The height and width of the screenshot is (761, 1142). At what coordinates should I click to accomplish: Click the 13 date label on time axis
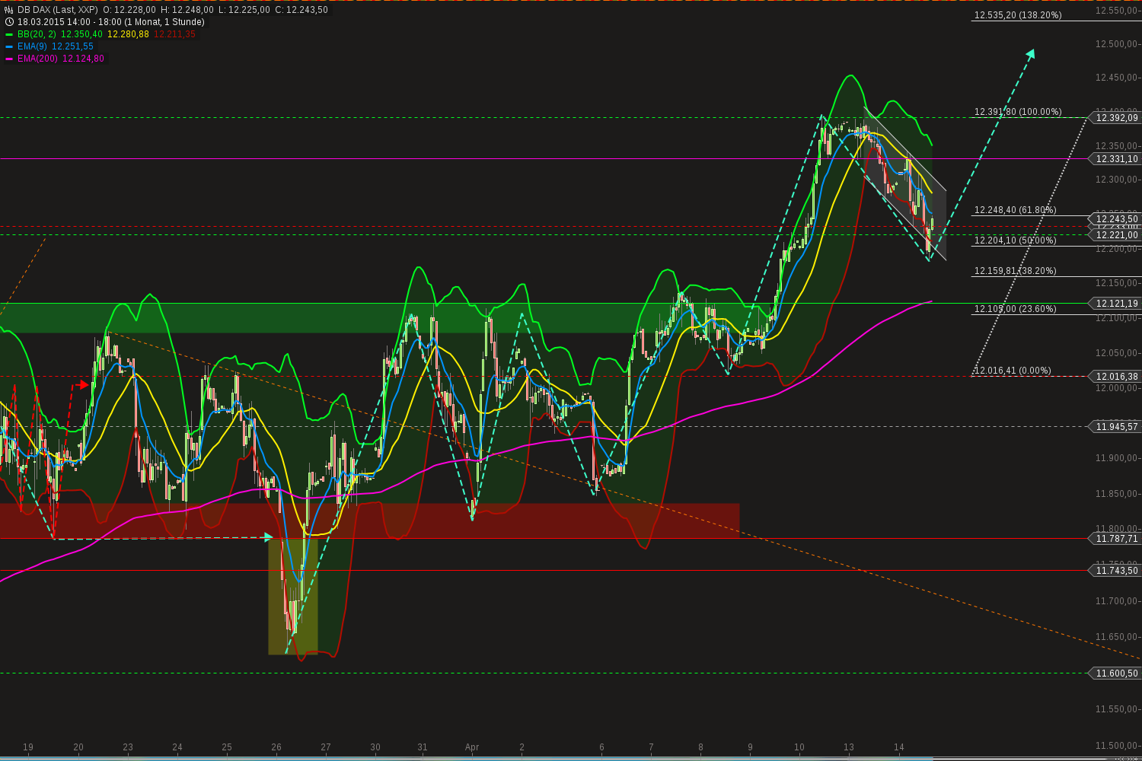849,747
